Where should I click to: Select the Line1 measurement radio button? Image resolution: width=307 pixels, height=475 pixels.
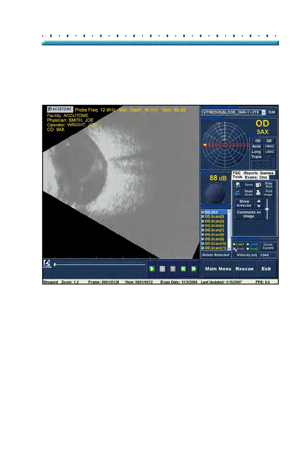[x=235, y=244]
